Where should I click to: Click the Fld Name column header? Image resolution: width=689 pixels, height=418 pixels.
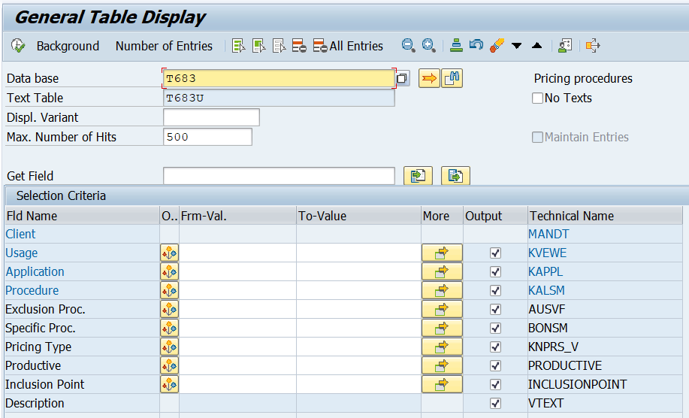(x=82, y=216)
